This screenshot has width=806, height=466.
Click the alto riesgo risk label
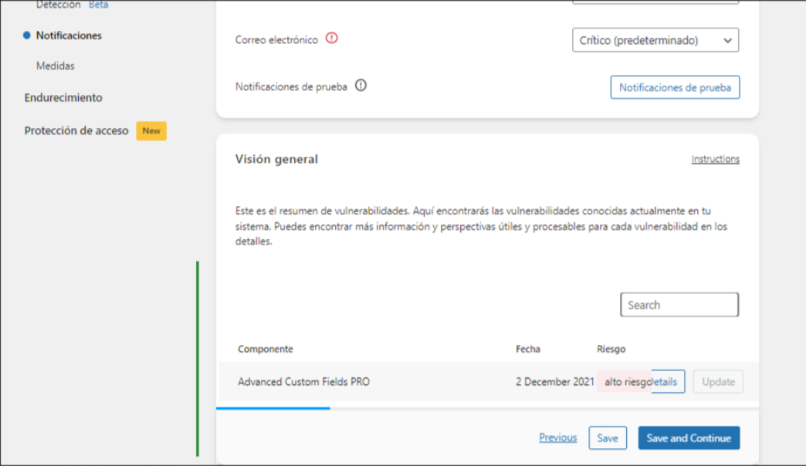point(625,382)
